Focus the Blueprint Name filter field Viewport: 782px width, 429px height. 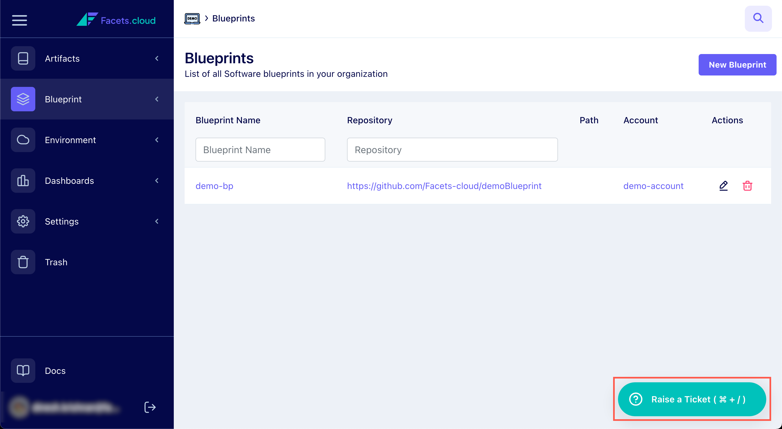coord(260,150)
